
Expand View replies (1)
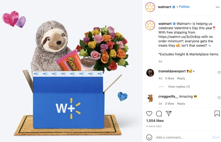(x=179, y=86)
